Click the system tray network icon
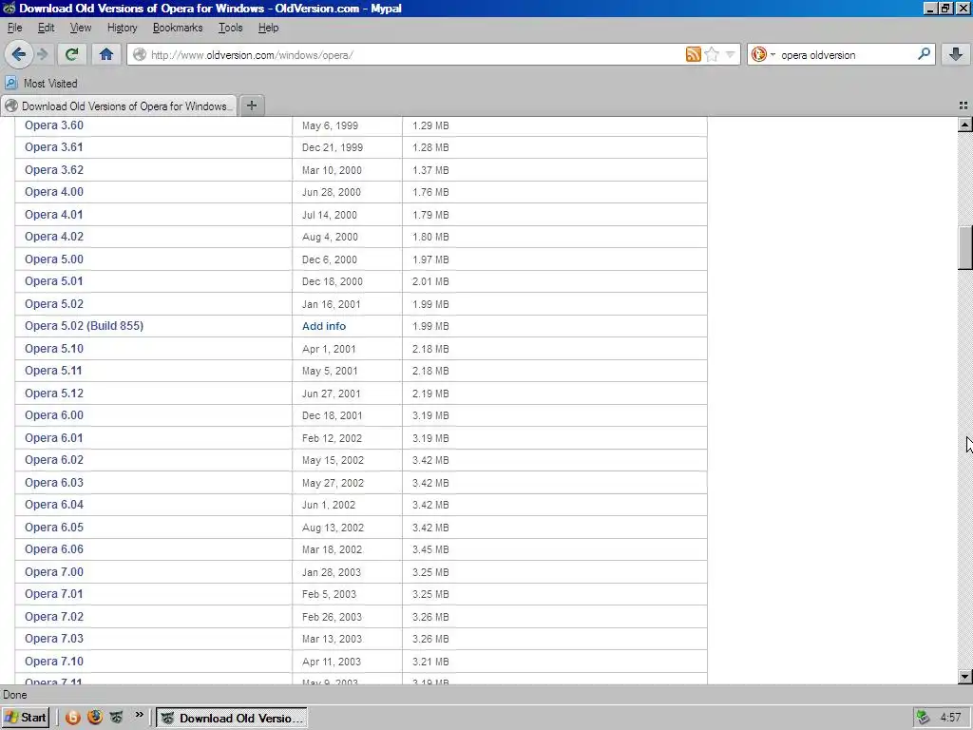 (x=924, y=718)
